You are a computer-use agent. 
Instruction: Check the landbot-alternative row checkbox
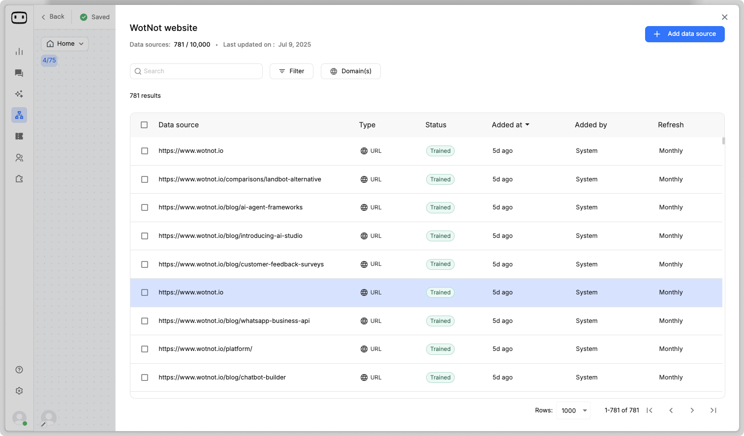145,179
